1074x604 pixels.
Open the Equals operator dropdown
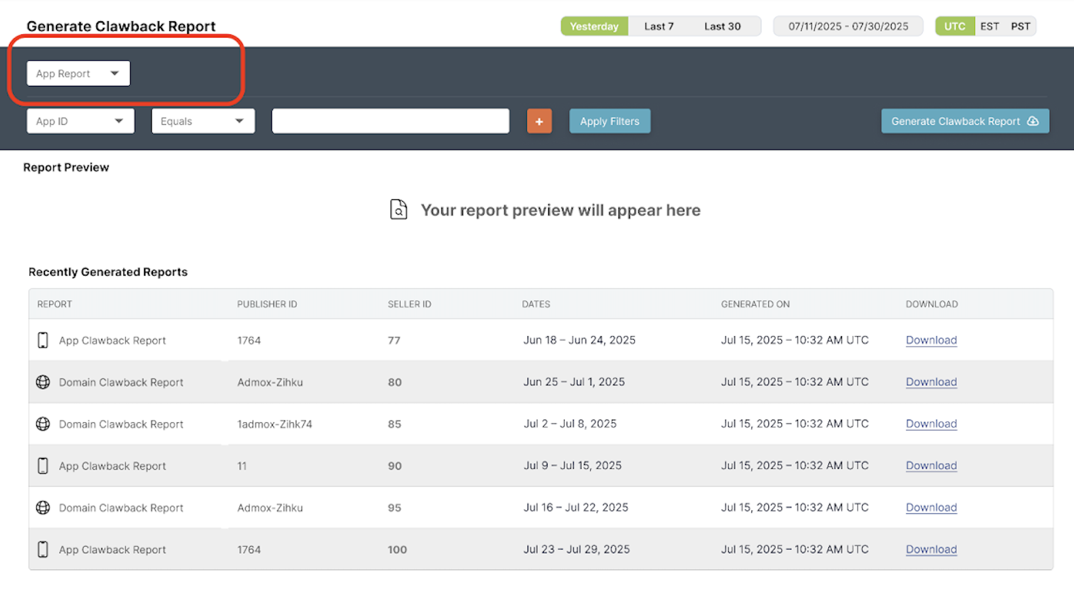click(203, 121)
